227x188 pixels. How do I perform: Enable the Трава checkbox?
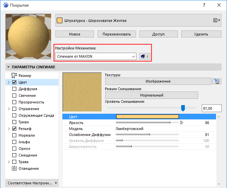tap(14, 162)
